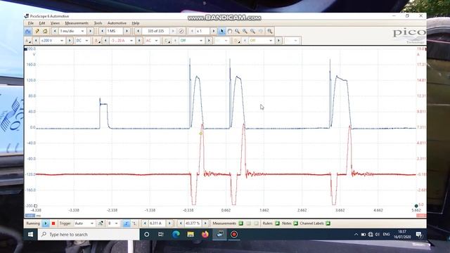Click the red stop capture button
Image resolution: width=450 pixels, height=253 pixels.
[x=53, y=223]
